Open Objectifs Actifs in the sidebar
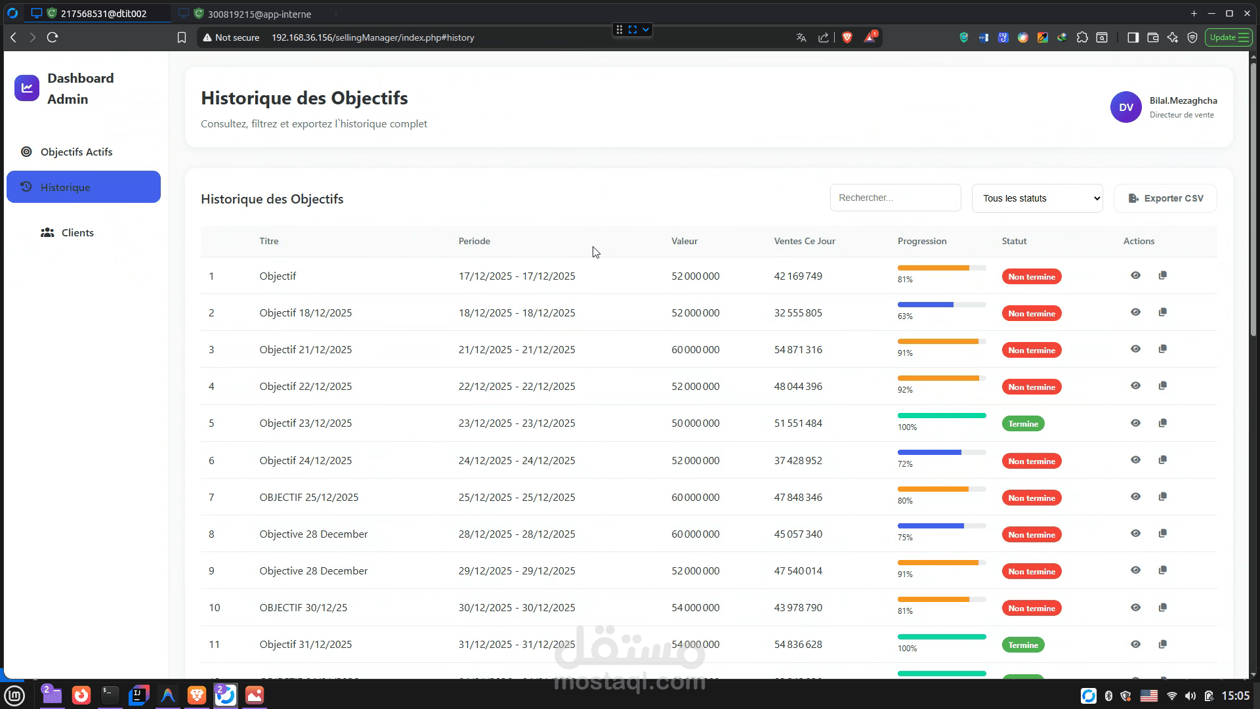 (x=76, y=152)
